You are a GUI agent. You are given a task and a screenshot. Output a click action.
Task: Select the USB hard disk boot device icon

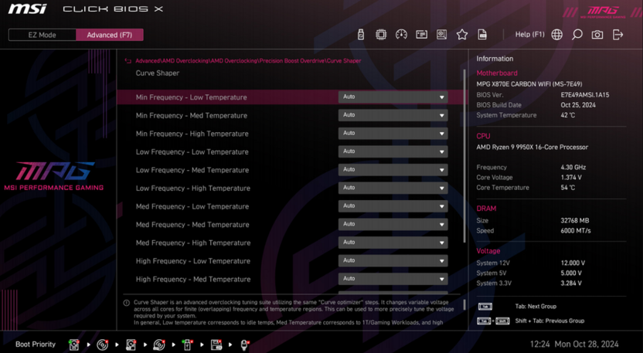(x=131, y=345)
